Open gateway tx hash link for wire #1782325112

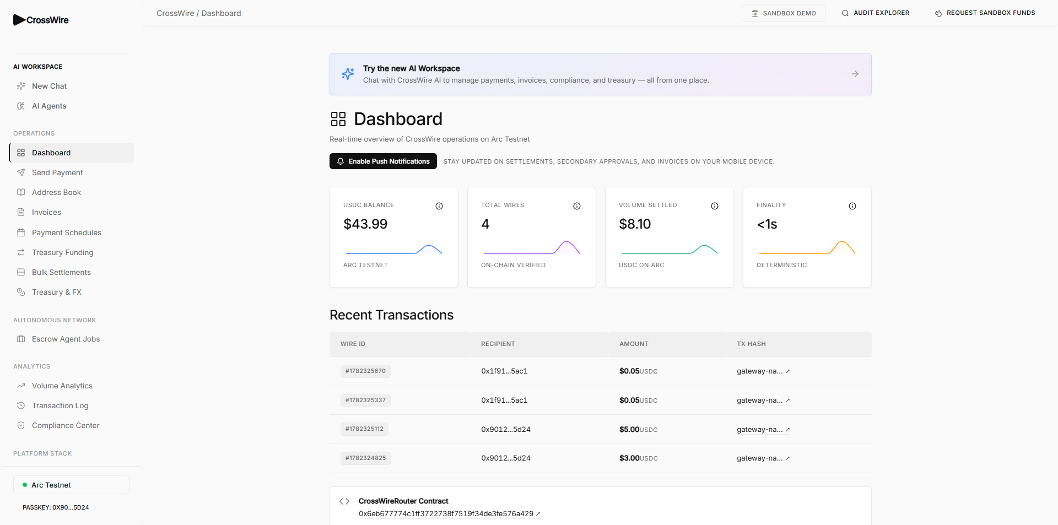763,430
